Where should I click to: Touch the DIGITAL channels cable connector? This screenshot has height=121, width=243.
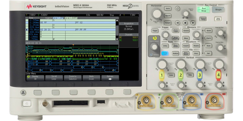(71, 103)
